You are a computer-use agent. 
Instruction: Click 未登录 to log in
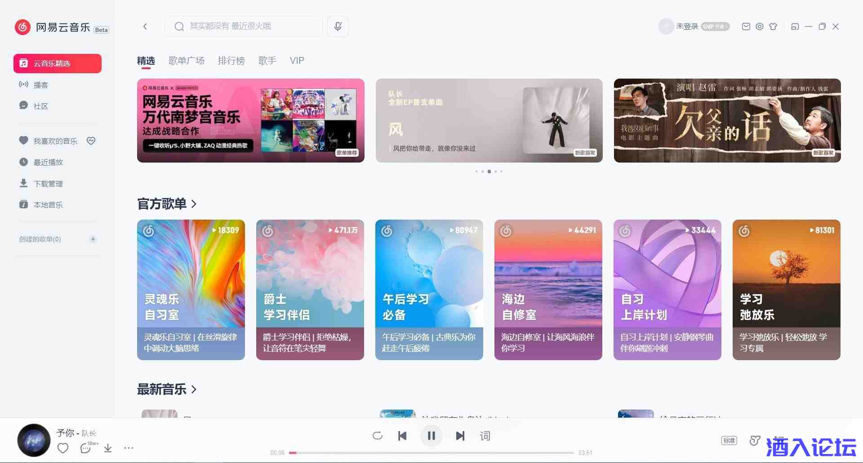(x=687, y=26)
